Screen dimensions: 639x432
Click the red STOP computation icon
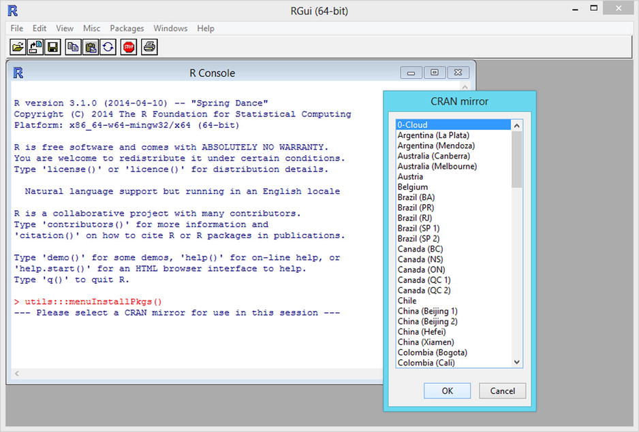point(129,47)
